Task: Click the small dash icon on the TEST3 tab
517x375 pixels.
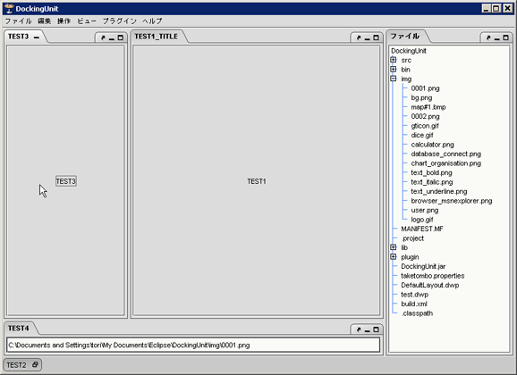Action: 37,37
